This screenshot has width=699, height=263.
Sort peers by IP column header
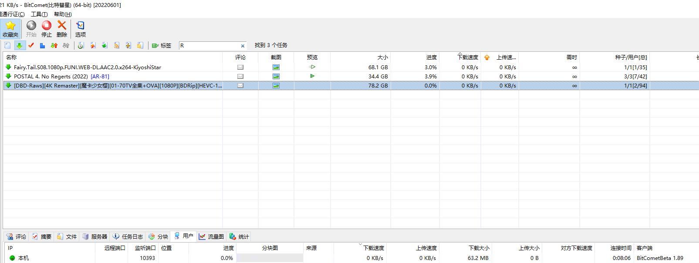[x=50, y=248]
